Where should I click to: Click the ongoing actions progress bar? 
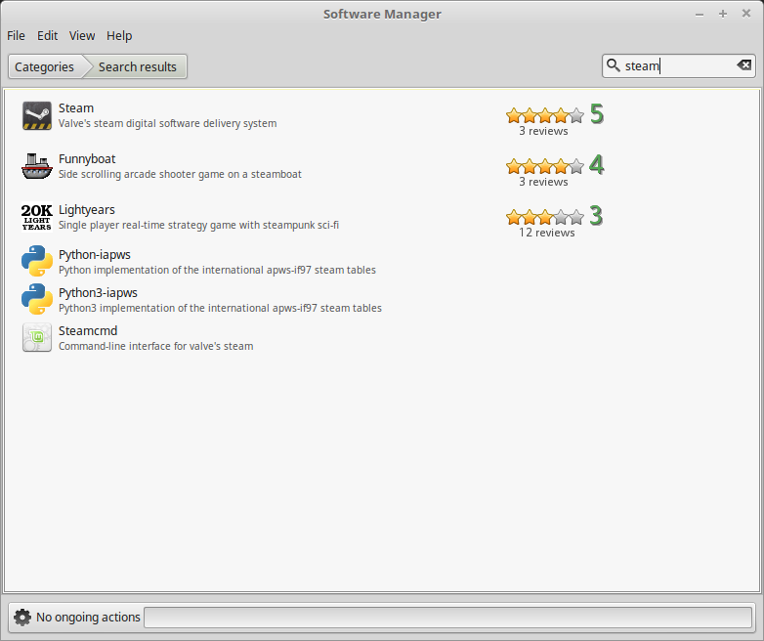click(448, 618)
